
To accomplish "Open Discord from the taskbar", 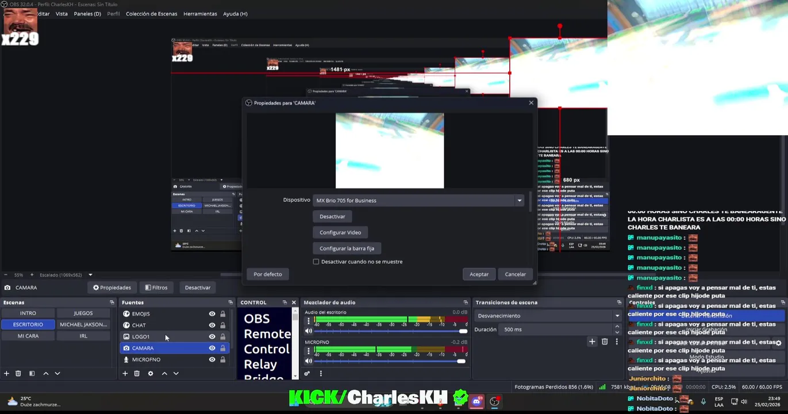I will [476, 401].
